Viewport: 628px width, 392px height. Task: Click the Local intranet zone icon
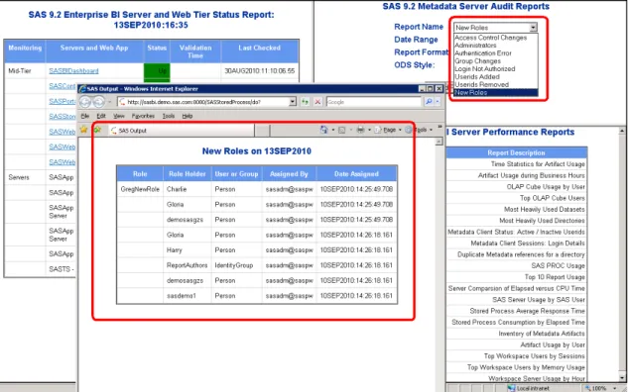(511, 388)
